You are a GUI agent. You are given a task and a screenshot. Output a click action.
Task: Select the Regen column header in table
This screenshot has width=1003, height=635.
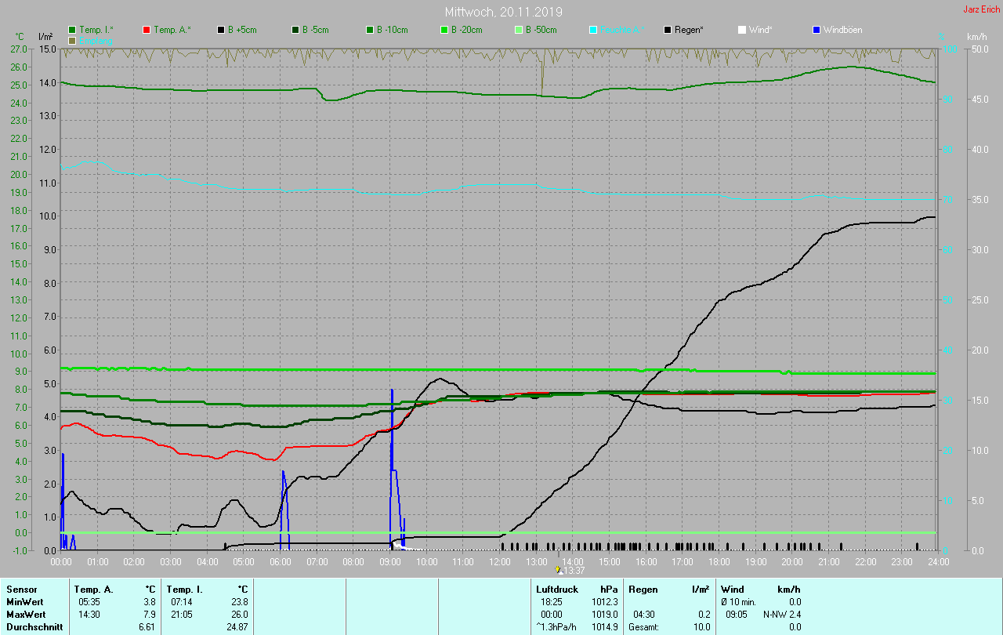click(643, 589)
